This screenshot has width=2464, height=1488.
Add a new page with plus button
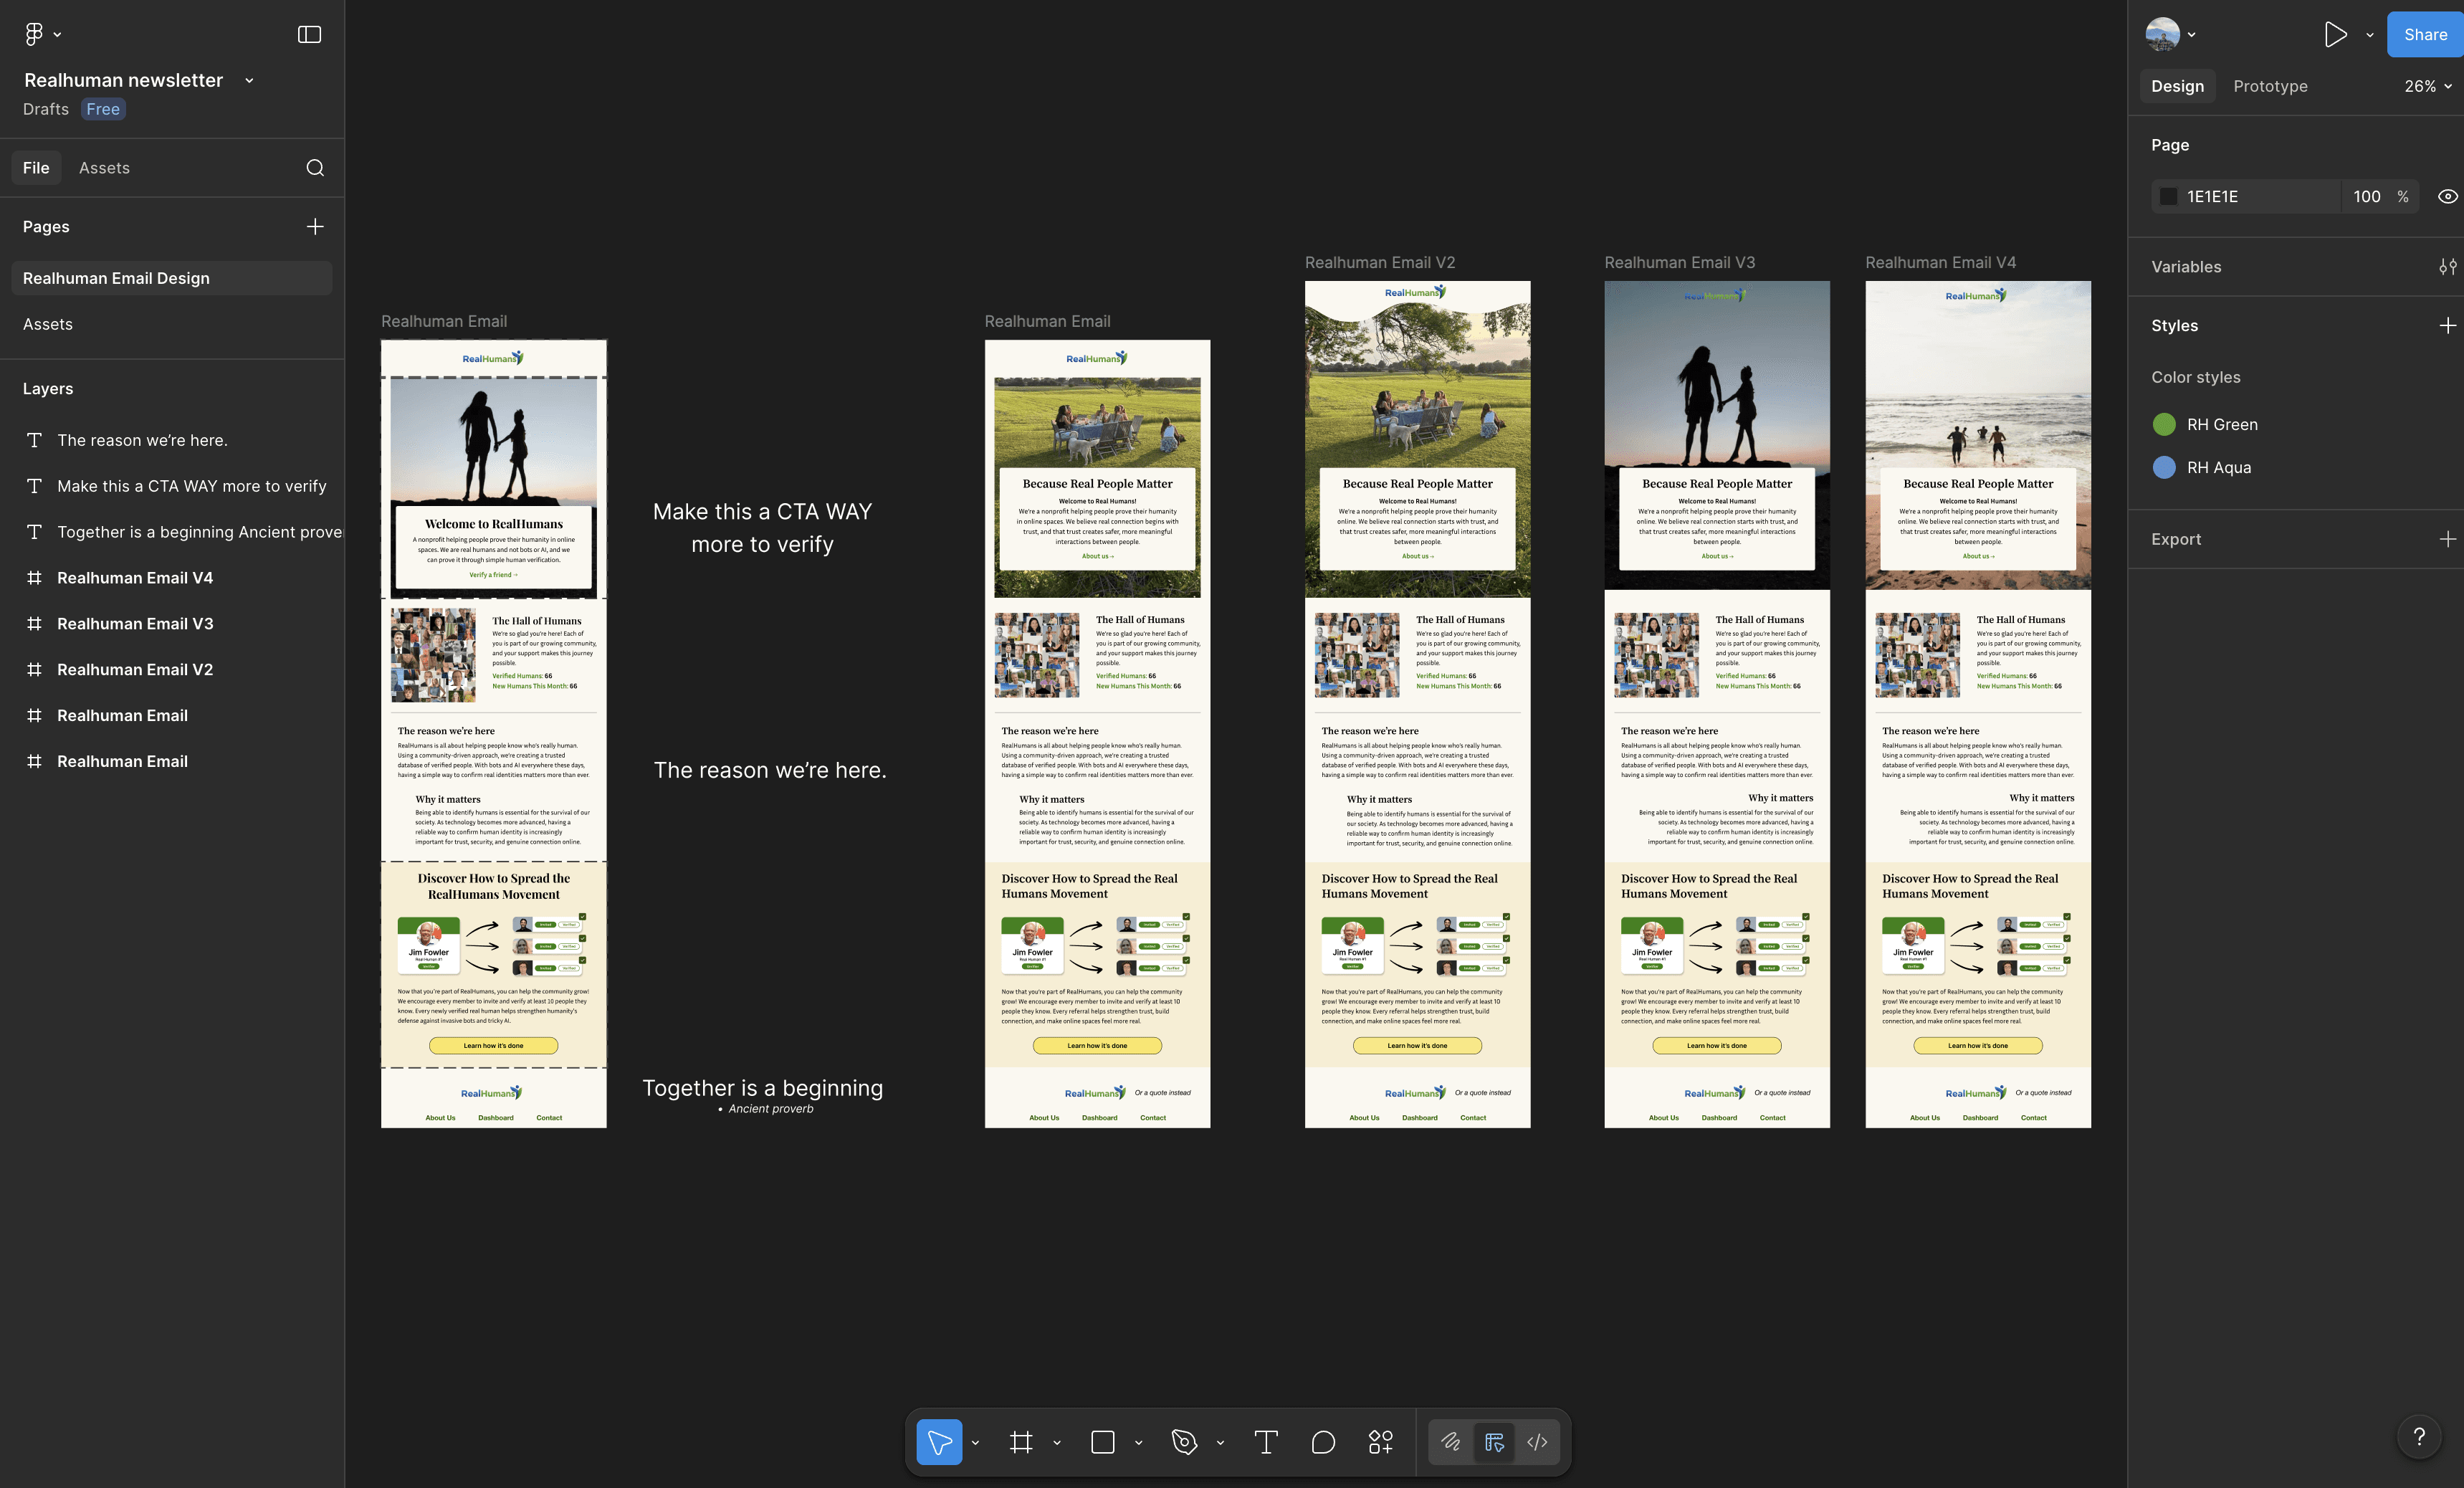pos(315,227)
